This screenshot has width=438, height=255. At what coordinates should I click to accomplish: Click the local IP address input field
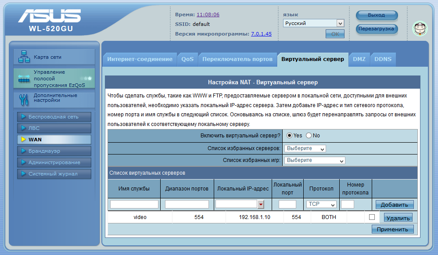(236, 204)
